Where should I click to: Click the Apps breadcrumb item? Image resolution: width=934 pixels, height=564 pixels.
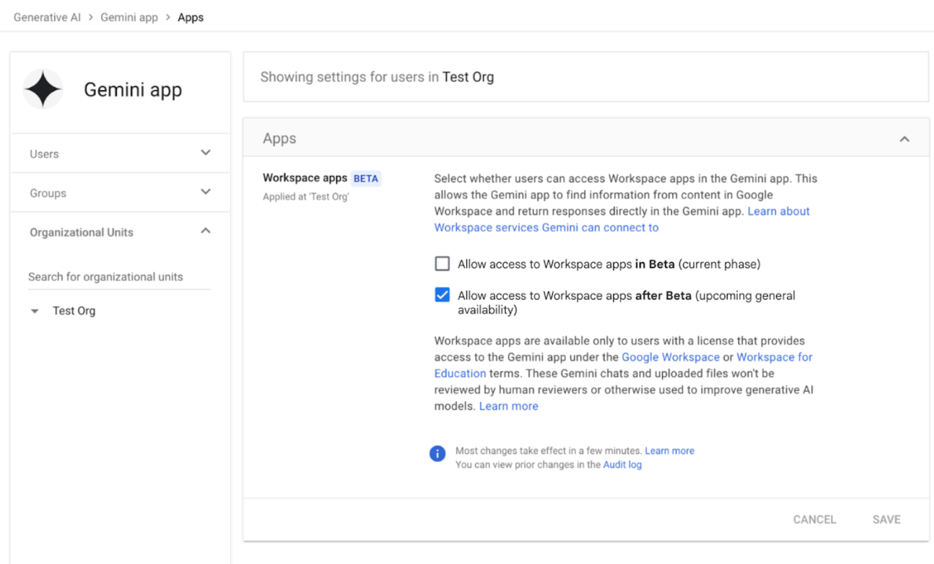[x=191, y=17]
